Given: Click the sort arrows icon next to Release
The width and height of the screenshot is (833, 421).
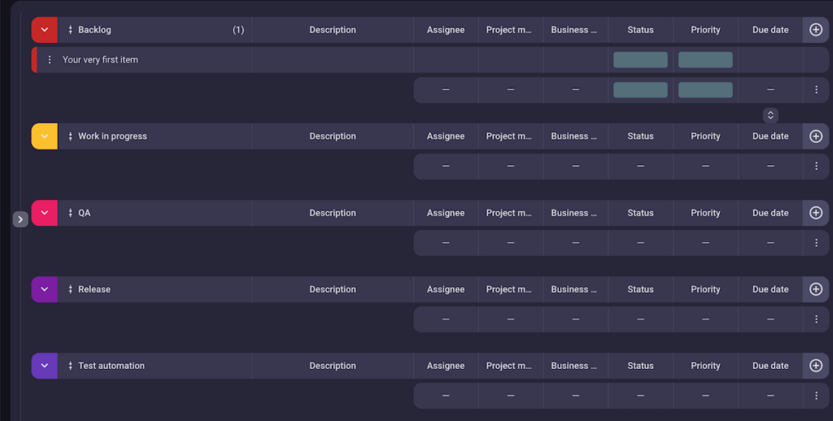Looking at the screenshot, I should tap(70, 289).
